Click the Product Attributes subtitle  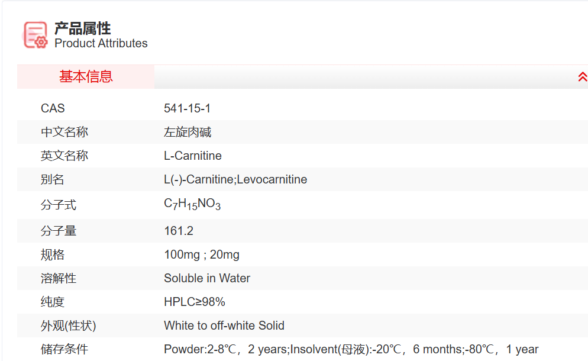click(101, 43)
